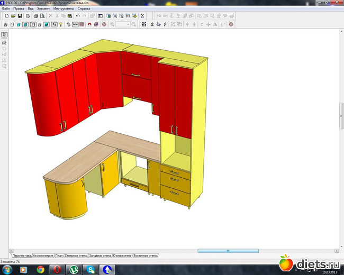Click the magnet snap icon
Screen dimensions: 344x275
click(x=89, y=24)
